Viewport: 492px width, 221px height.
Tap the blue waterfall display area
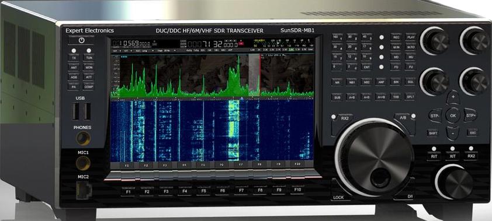212,131
